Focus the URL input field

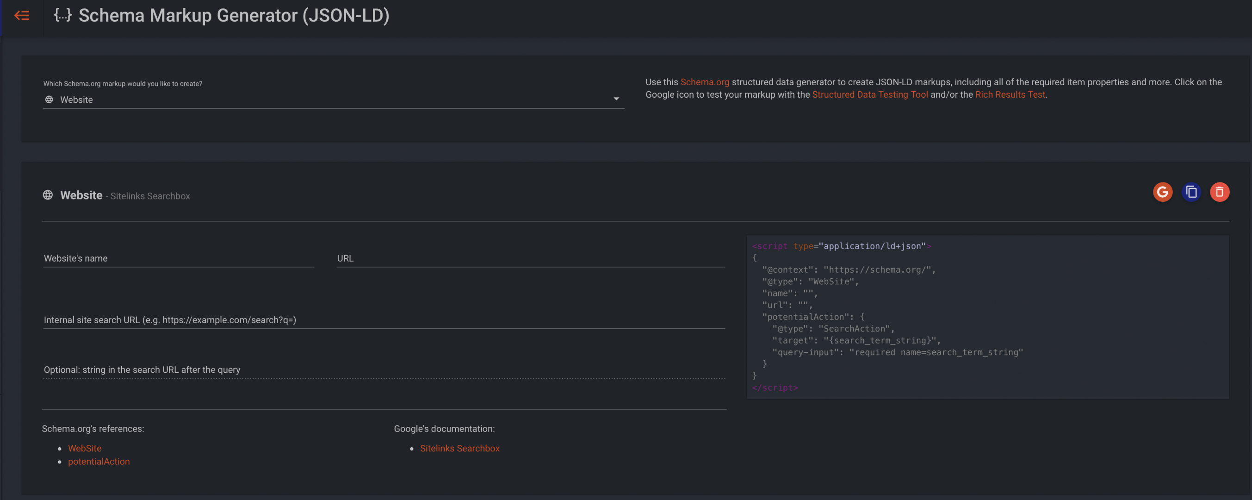click(530, 258)
